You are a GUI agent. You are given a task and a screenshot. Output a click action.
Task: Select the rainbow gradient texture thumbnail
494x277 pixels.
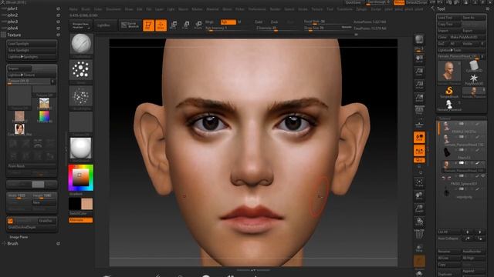(x=44, y=116)
